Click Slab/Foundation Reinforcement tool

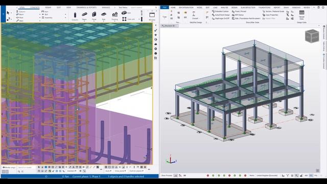coord(246,18)
